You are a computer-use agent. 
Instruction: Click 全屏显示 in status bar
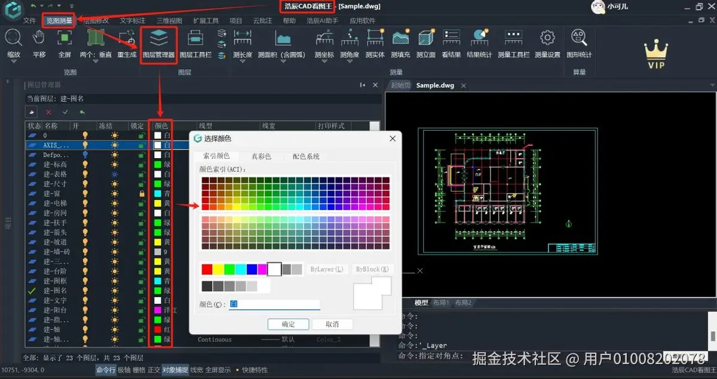(x=218, y=370)
